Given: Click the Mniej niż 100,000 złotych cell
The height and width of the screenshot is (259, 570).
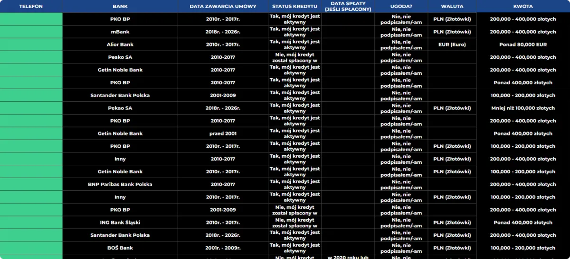Looking at the screenshot, I should pos(523,108).
